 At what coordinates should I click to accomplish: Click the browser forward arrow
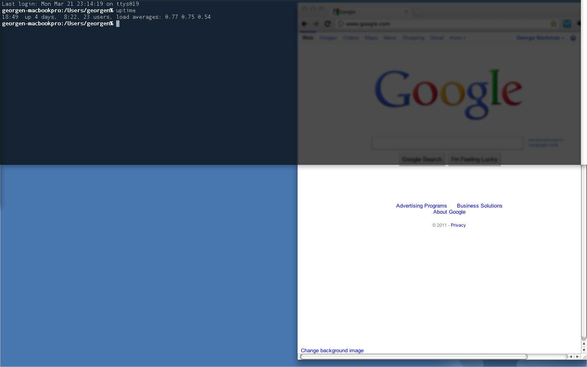click(316, 24)
